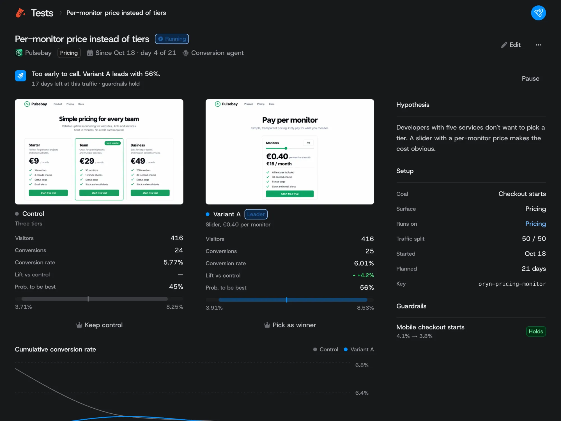Toggle the Variant A series in chart legend
Viewport: 561px width, 421px height.
[x=359, y=349]
